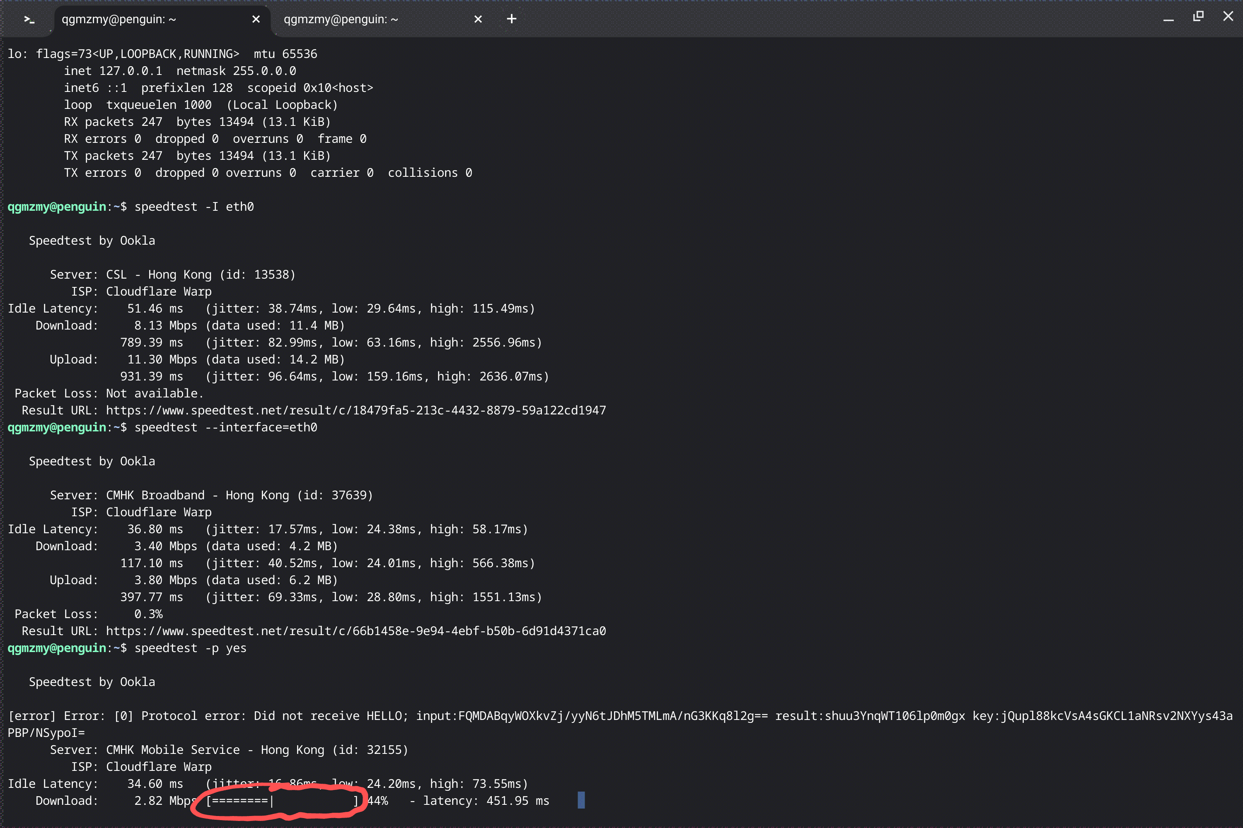
Task: Click the idle latency value '36.80 ms'
Action: click(155, 530)
